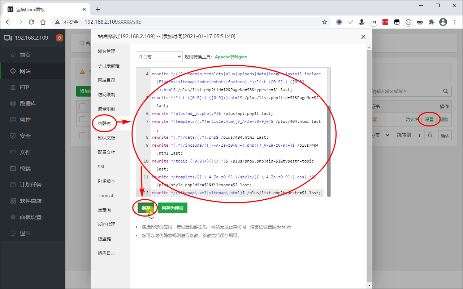Switch to the Tomcat tab
This screenshot has height=289, width=463.
point(111,196)
